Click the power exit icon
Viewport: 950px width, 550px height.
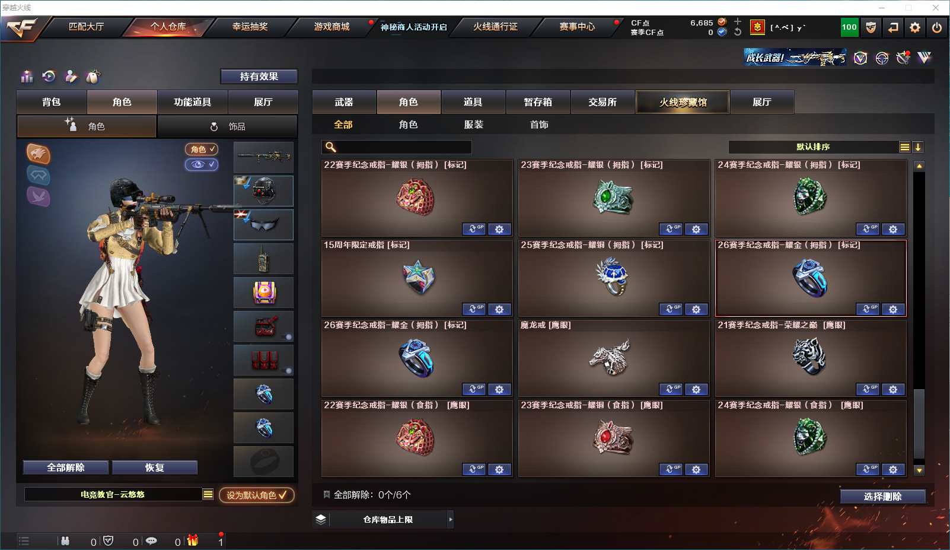(x=937, y=27)
